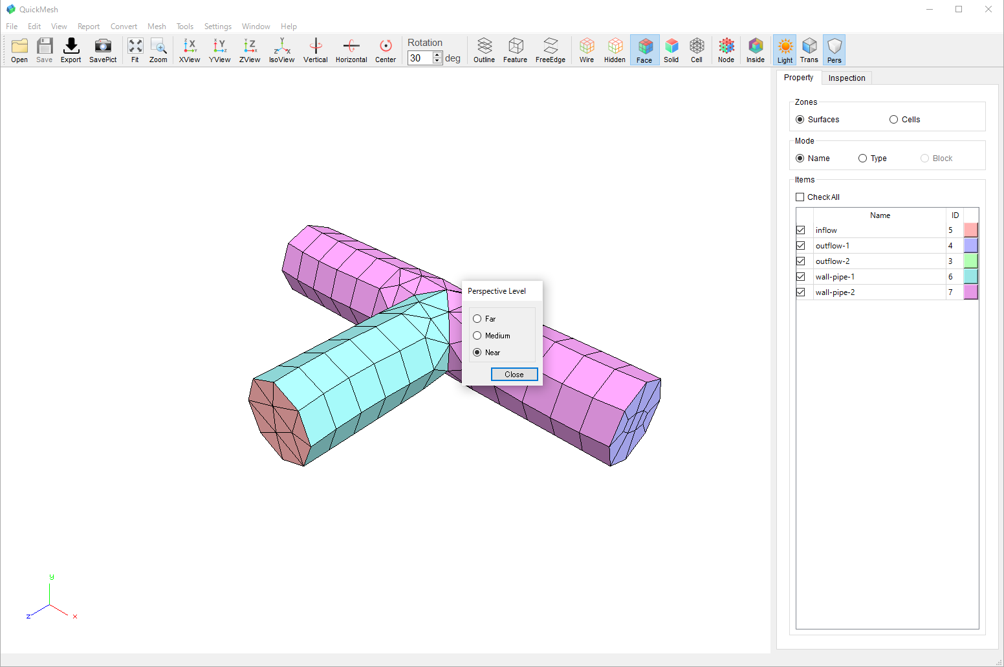This screenshot has height=667, width=1004.
Task: Select the Surfaces zone option
Action: (x=800, y=120)
